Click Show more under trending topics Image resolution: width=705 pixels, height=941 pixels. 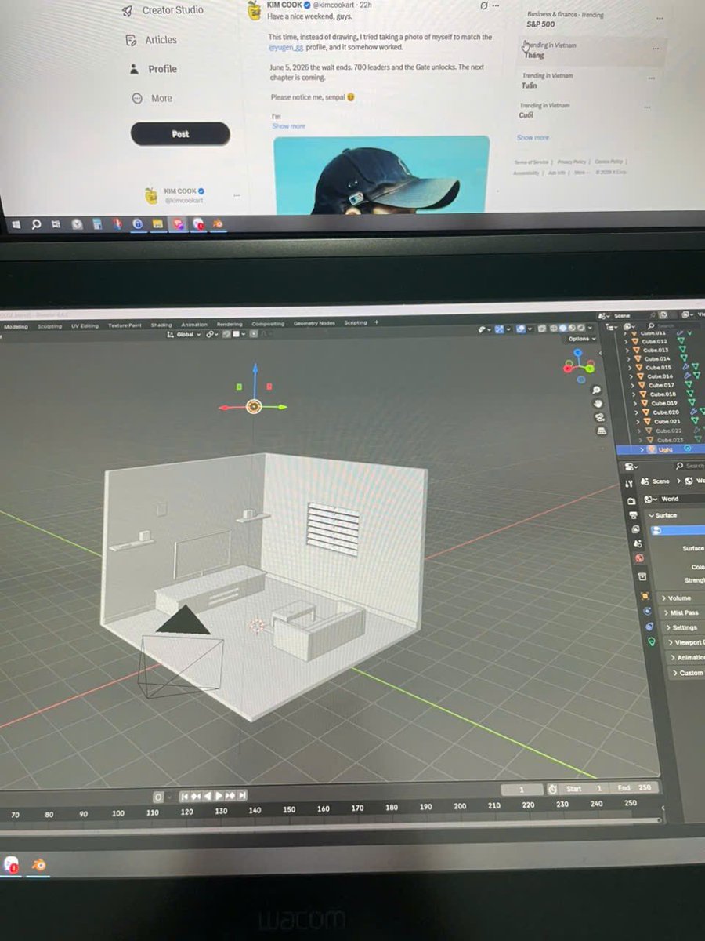click(533, 138)
